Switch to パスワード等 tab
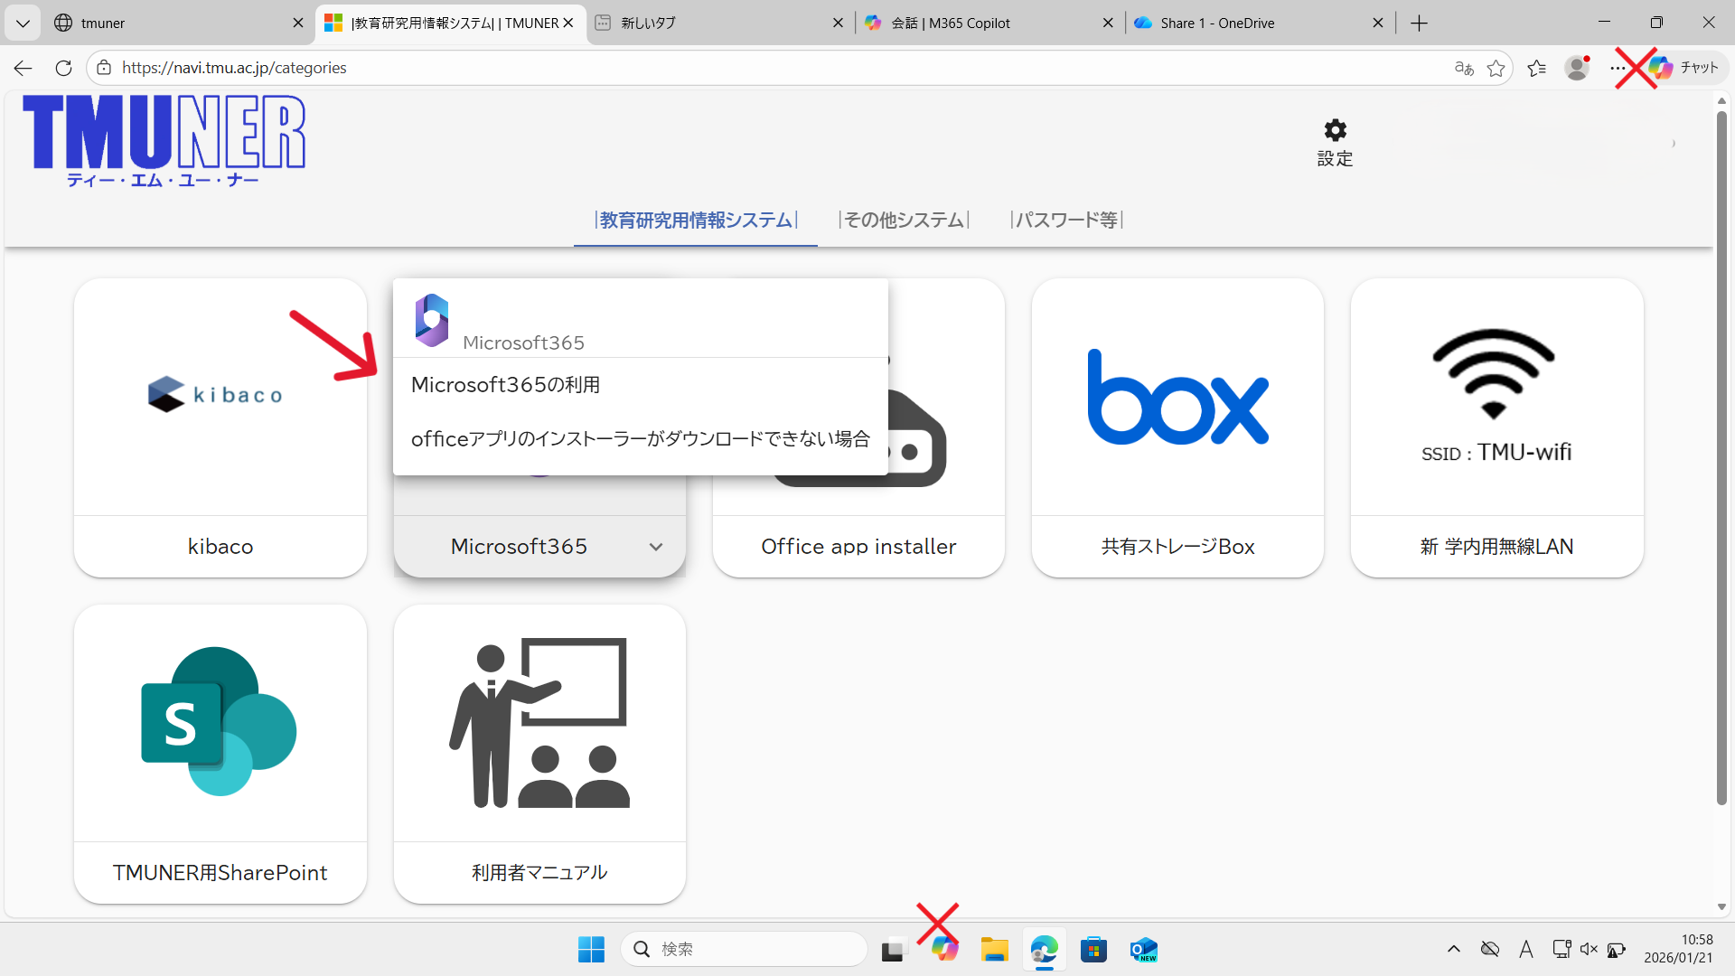The height and width of the screenshot is (976, 1735). click(1066, 221)
